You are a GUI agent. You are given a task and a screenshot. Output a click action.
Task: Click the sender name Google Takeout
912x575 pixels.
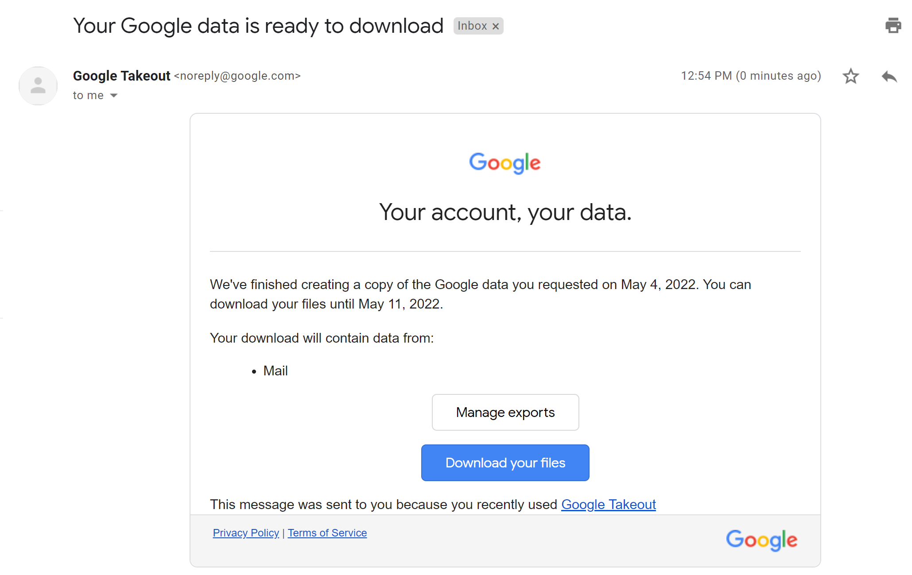121,76
